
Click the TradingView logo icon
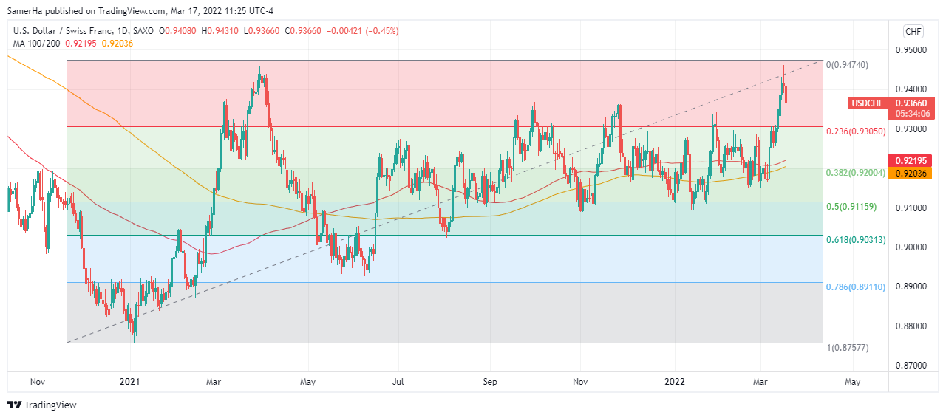coord(14,405)
